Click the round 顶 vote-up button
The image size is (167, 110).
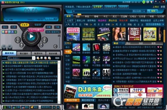[4, 47]
